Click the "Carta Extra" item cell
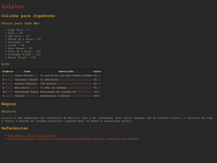This screenshot has height=163, width=217. [27, 76]
